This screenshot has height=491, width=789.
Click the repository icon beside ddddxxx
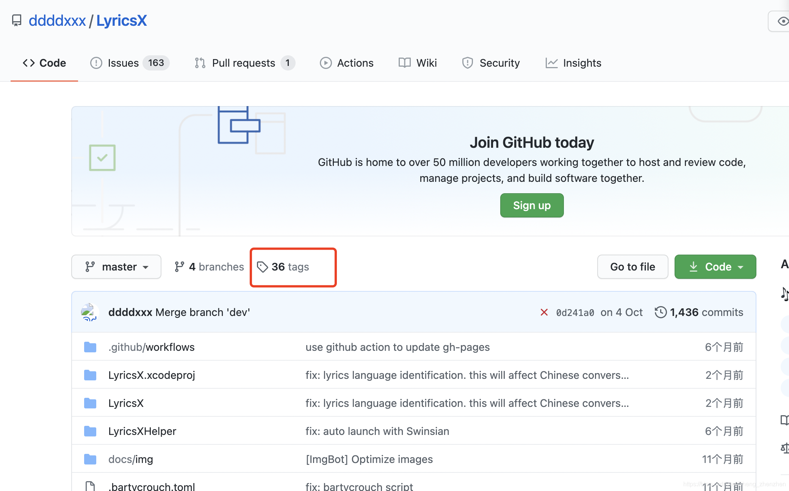pos(17,20)
